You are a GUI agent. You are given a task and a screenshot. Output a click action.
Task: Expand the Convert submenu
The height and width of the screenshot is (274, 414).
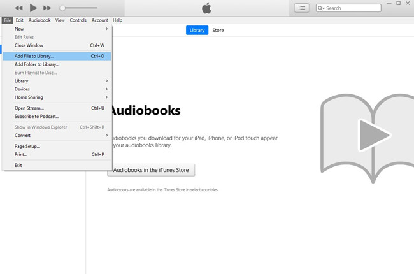point(57,135)
